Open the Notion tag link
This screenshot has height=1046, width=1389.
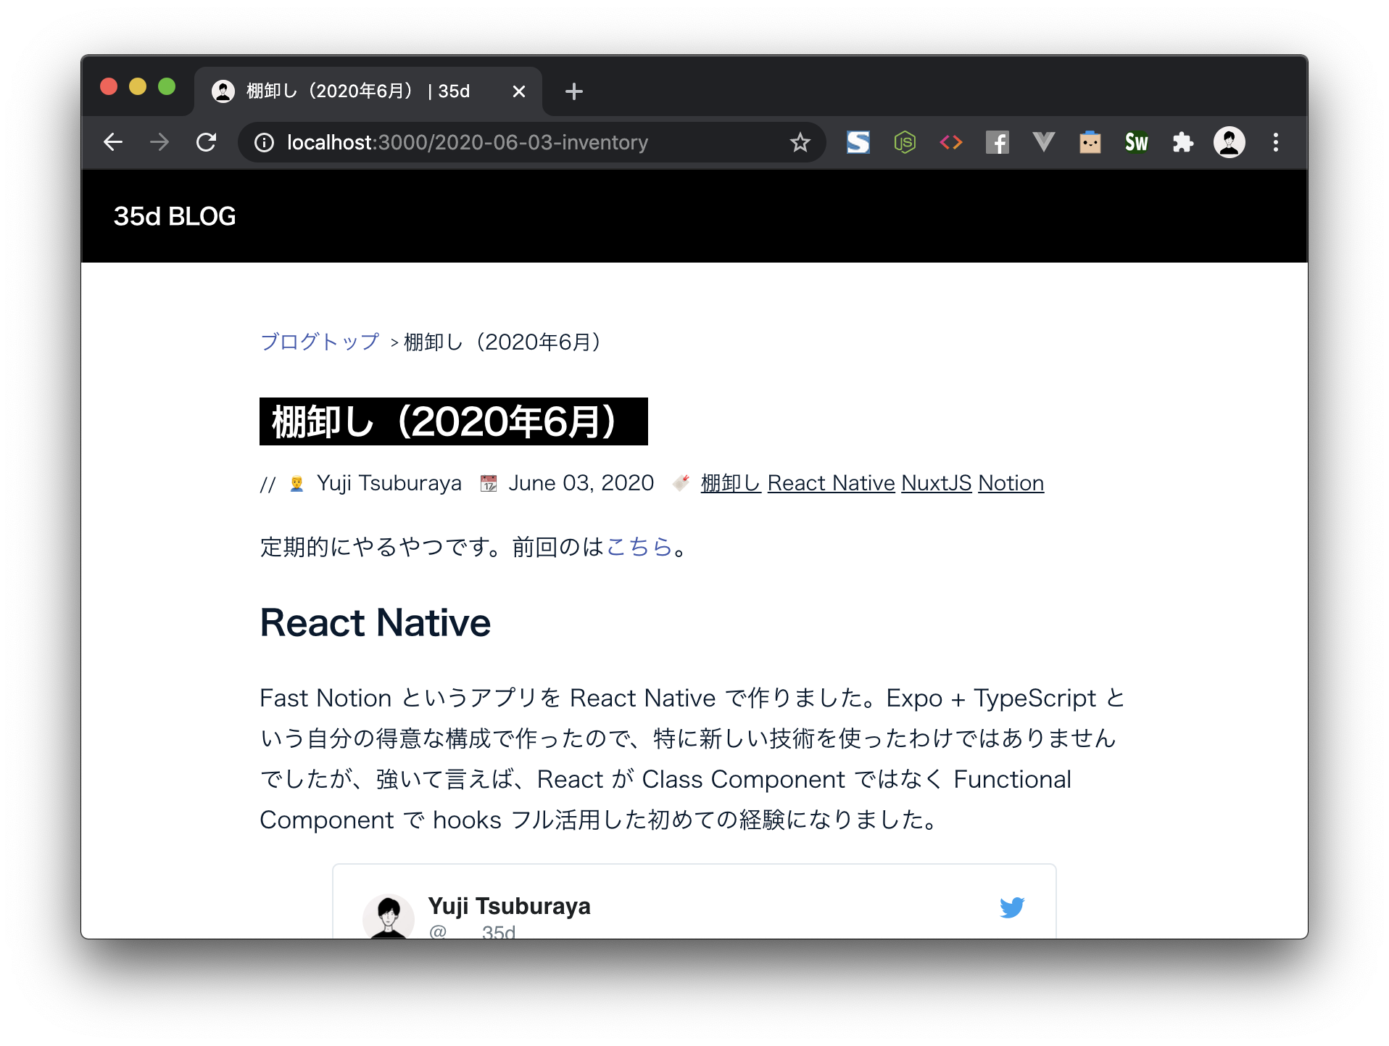point(1011,483)
